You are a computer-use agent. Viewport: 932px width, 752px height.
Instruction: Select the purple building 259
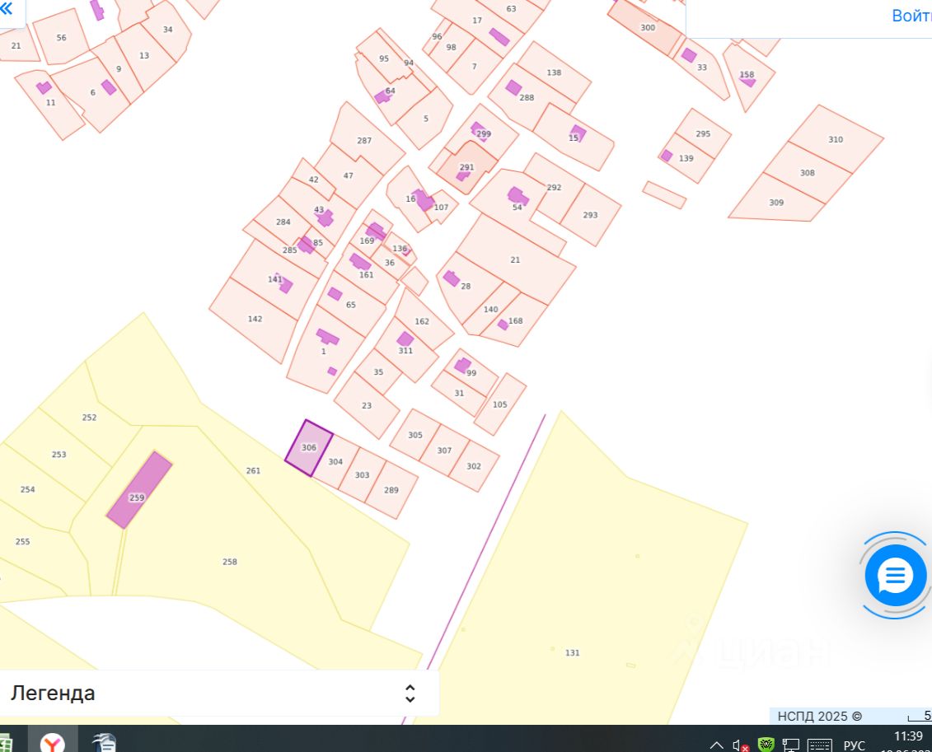pos(139,490)
